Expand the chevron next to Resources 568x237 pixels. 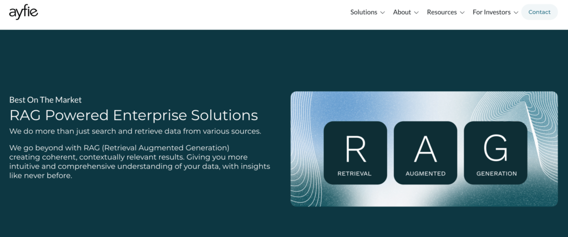(461, 13)
